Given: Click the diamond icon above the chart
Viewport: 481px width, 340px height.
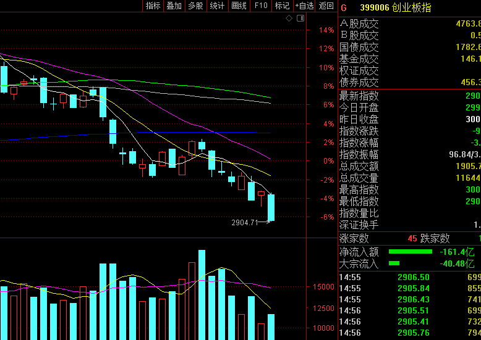Looking at the screenshot, I should click(x=289, y=19).
